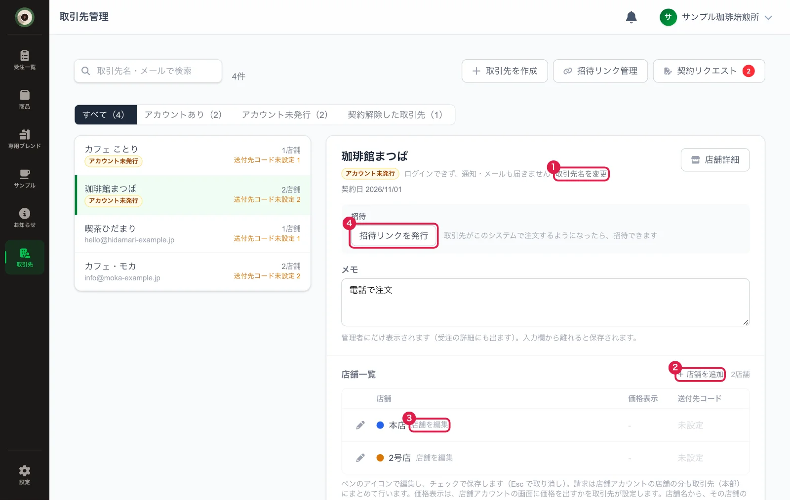Image resolution: width=790 pixels, height=500 pixels.
Task: Click 店舗を追加 link
Action: click(x=700, y=374)
